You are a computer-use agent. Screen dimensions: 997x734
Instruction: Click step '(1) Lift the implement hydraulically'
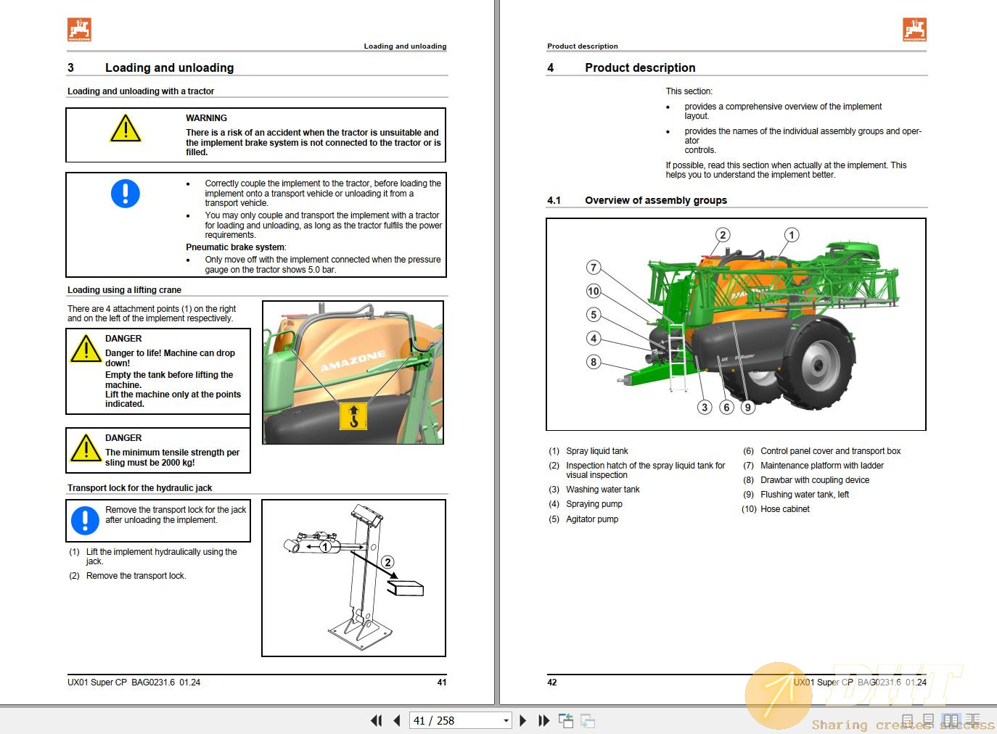pos(153,556)
